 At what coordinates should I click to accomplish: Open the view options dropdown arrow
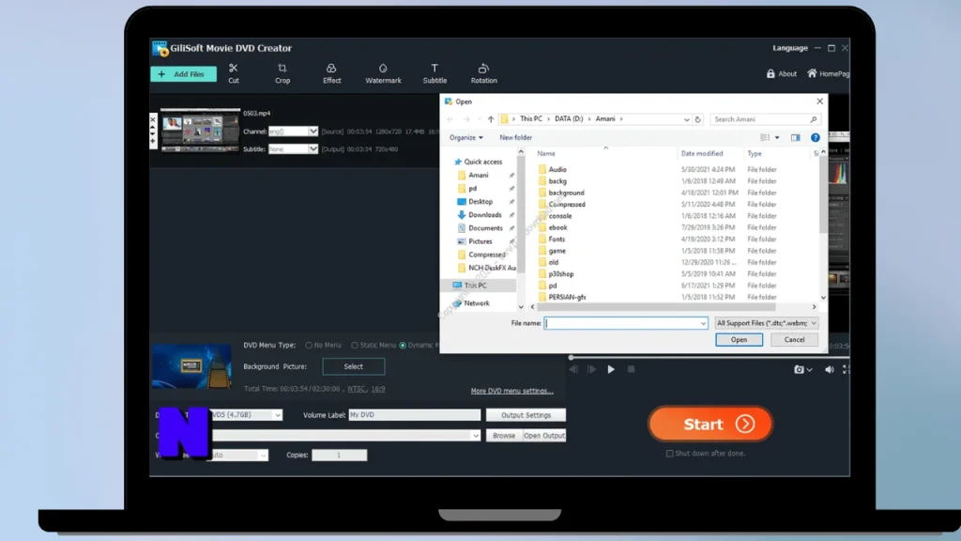(x=777, y=137)
